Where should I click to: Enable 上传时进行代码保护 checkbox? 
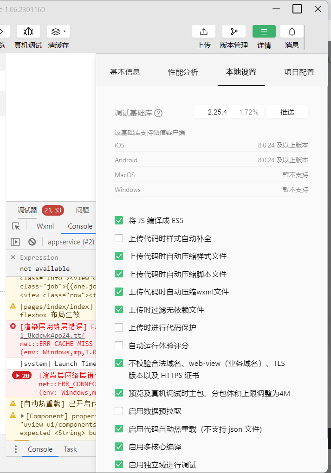pyautogui.click(x=119, y=327)
